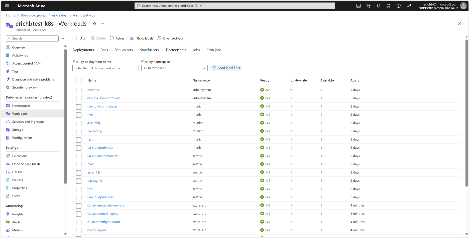Screen dimensions: 469x238
Task: Open Directories and subscriptions filter icon
Action: pos(369,6)
